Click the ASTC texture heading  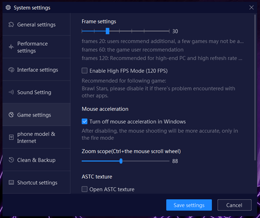(x=97, y=177)
